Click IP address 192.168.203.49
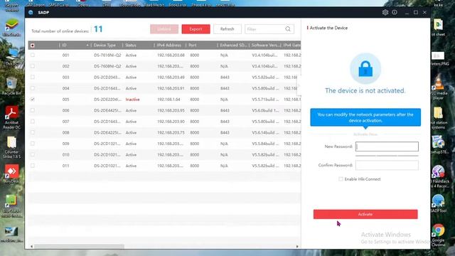 [x=171, y=78]
